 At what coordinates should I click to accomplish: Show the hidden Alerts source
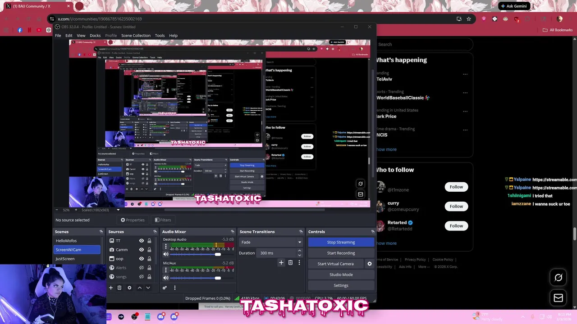tap(142, 268)
